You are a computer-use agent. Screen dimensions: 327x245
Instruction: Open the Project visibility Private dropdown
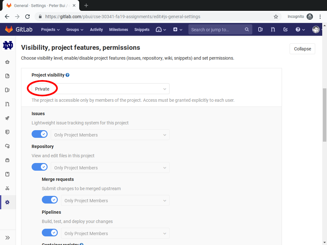101,89
